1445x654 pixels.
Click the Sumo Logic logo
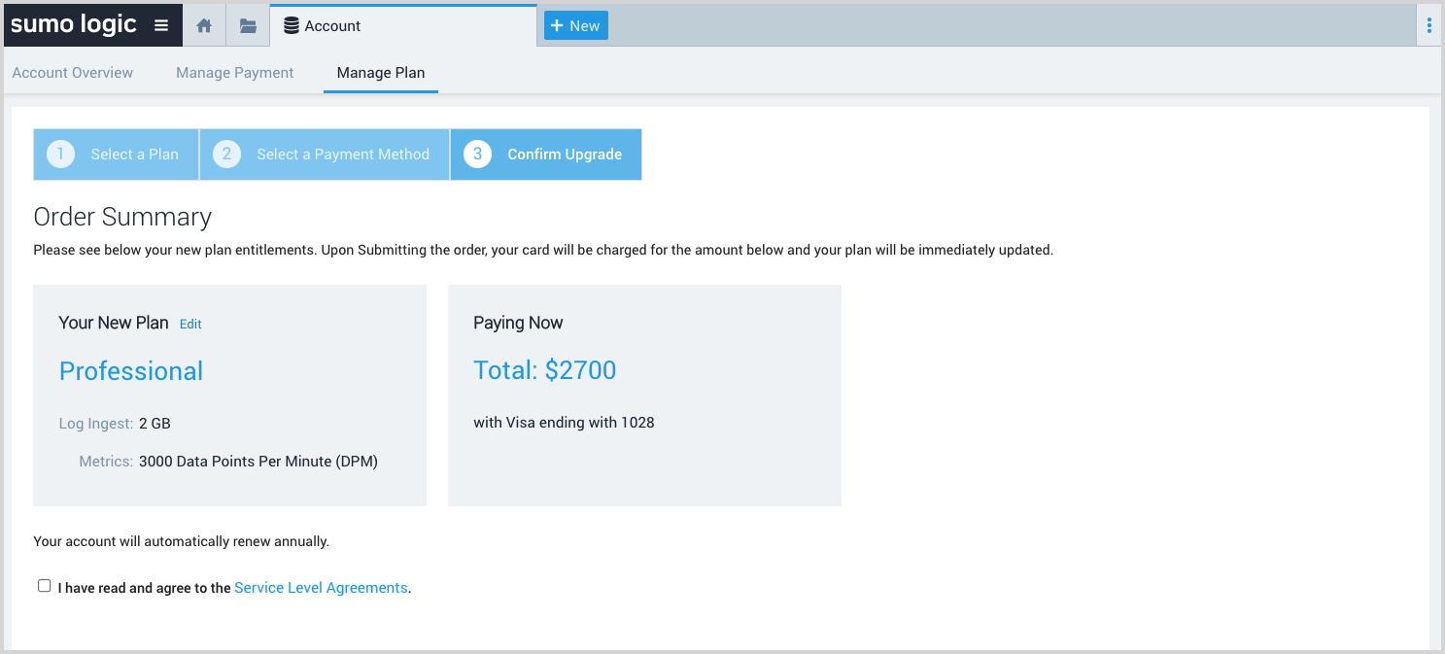point(74,25)
